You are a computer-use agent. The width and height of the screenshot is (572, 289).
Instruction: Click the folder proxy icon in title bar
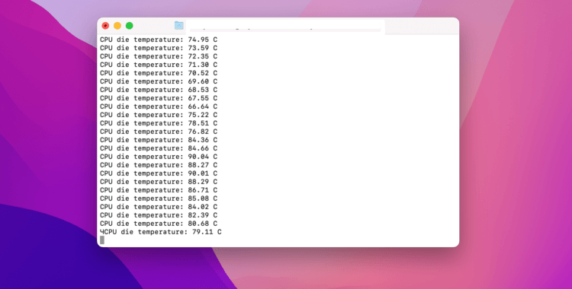point(178,26)
